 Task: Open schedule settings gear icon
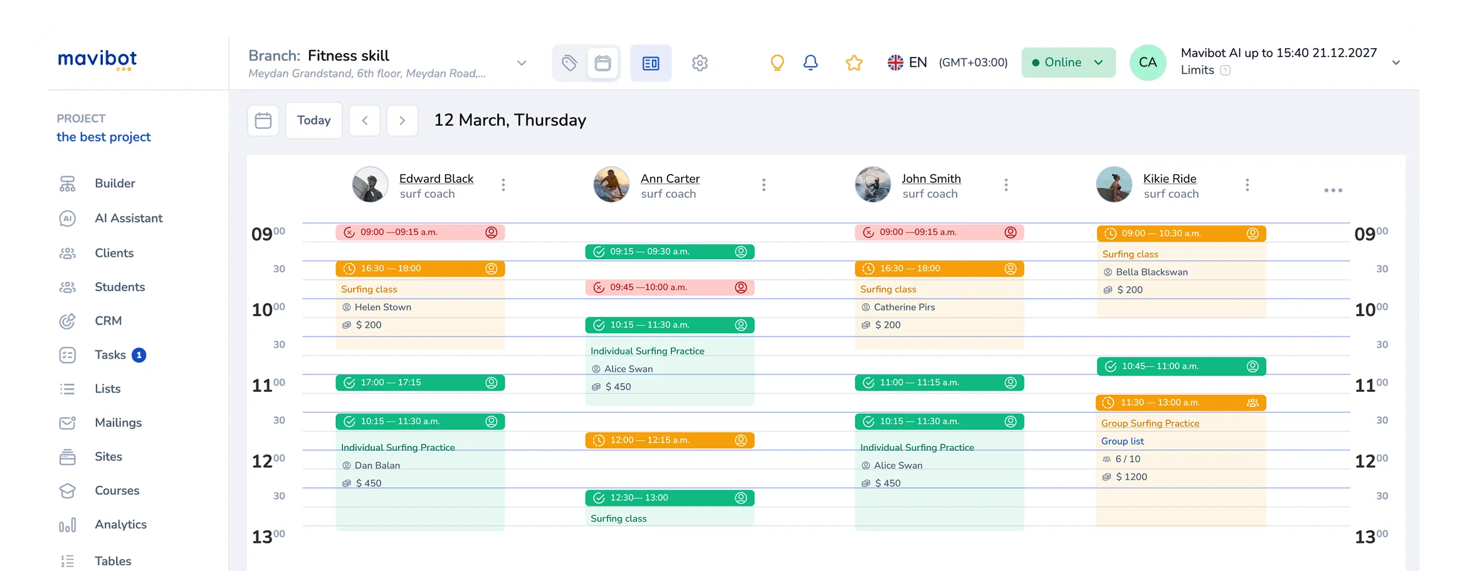(700, 63)
